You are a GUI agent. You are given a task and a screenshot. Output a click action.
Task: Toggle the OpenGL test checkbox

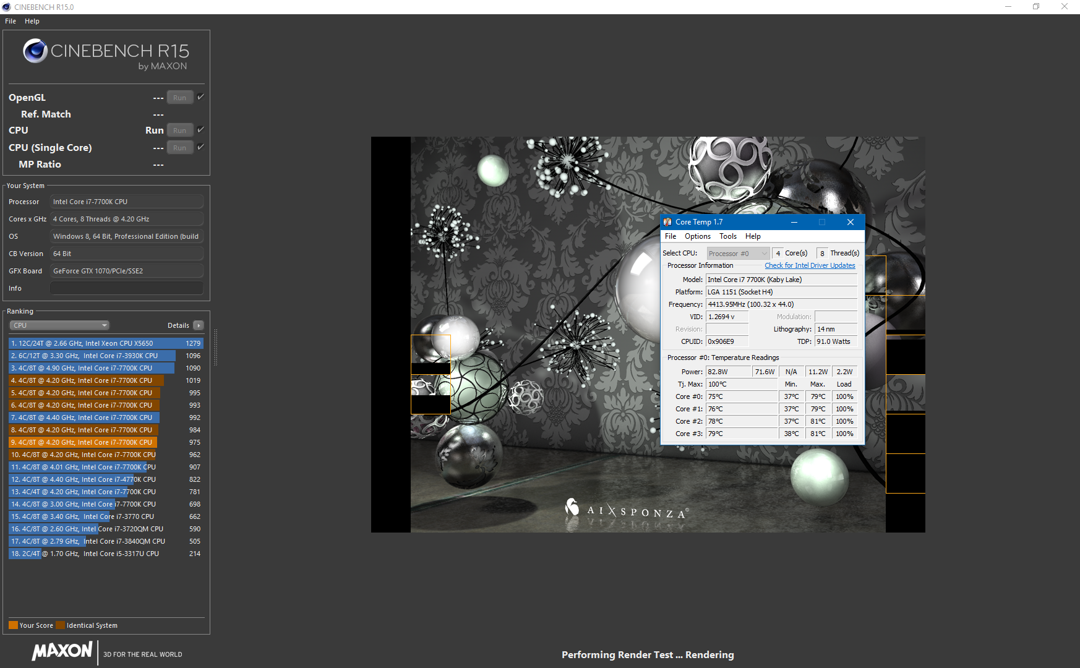200,97
